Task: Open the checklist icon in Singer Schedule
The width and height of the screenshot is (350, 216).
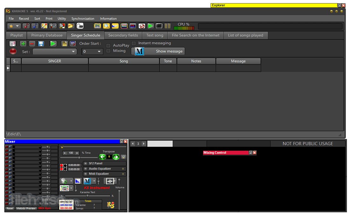Action: click(x=13, y=43)
